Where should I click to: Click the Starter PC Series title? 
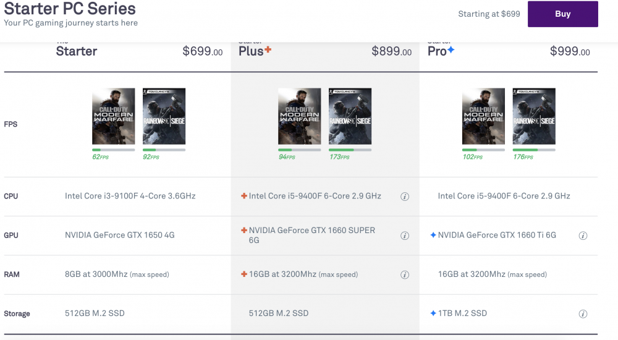coord(70,9)
